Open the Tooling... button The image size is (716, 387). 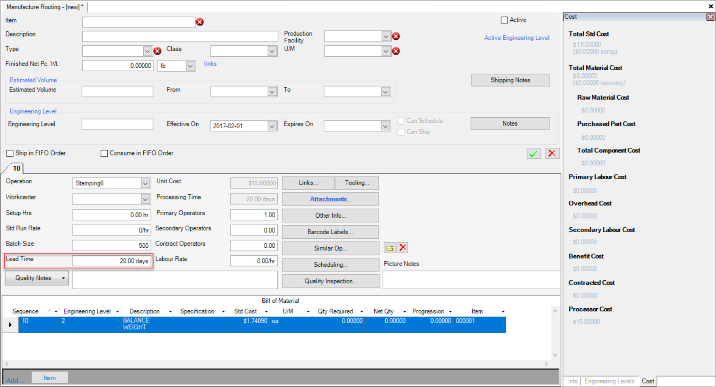[357, 183]
